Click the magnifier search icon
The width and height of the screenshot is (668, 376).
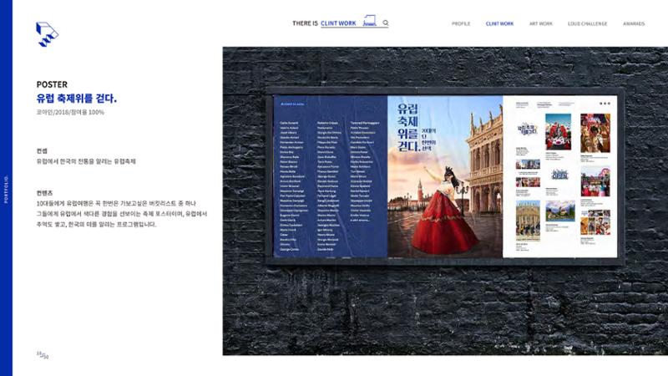pos(386,23)
